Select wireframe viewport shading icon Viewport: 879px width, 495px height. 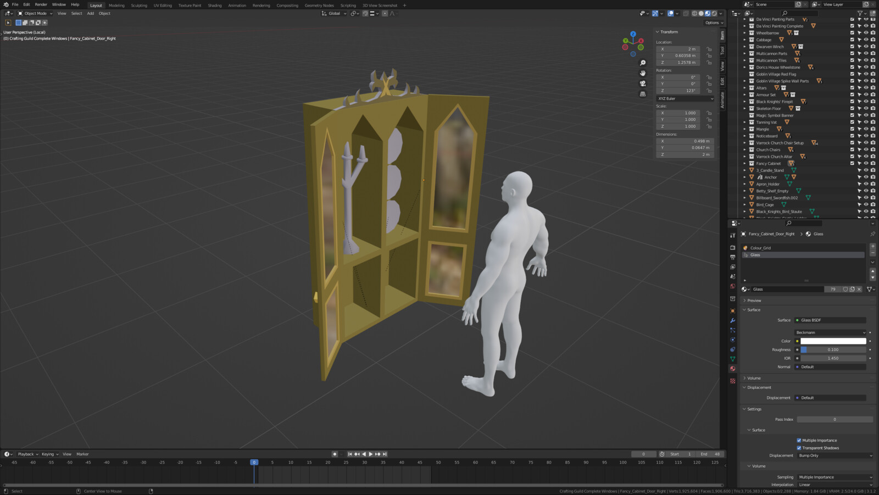tap(694, 13)
